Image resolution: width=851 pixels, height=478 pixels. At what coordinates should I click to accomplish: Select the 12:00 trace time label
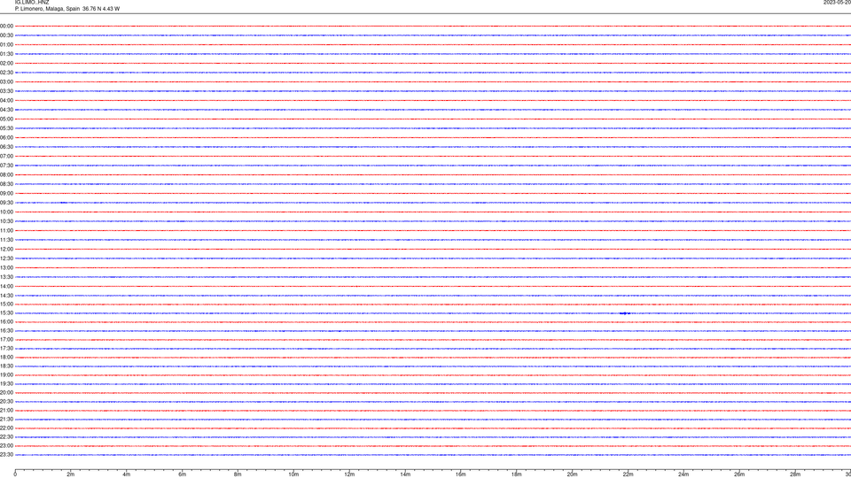(6, 250)
